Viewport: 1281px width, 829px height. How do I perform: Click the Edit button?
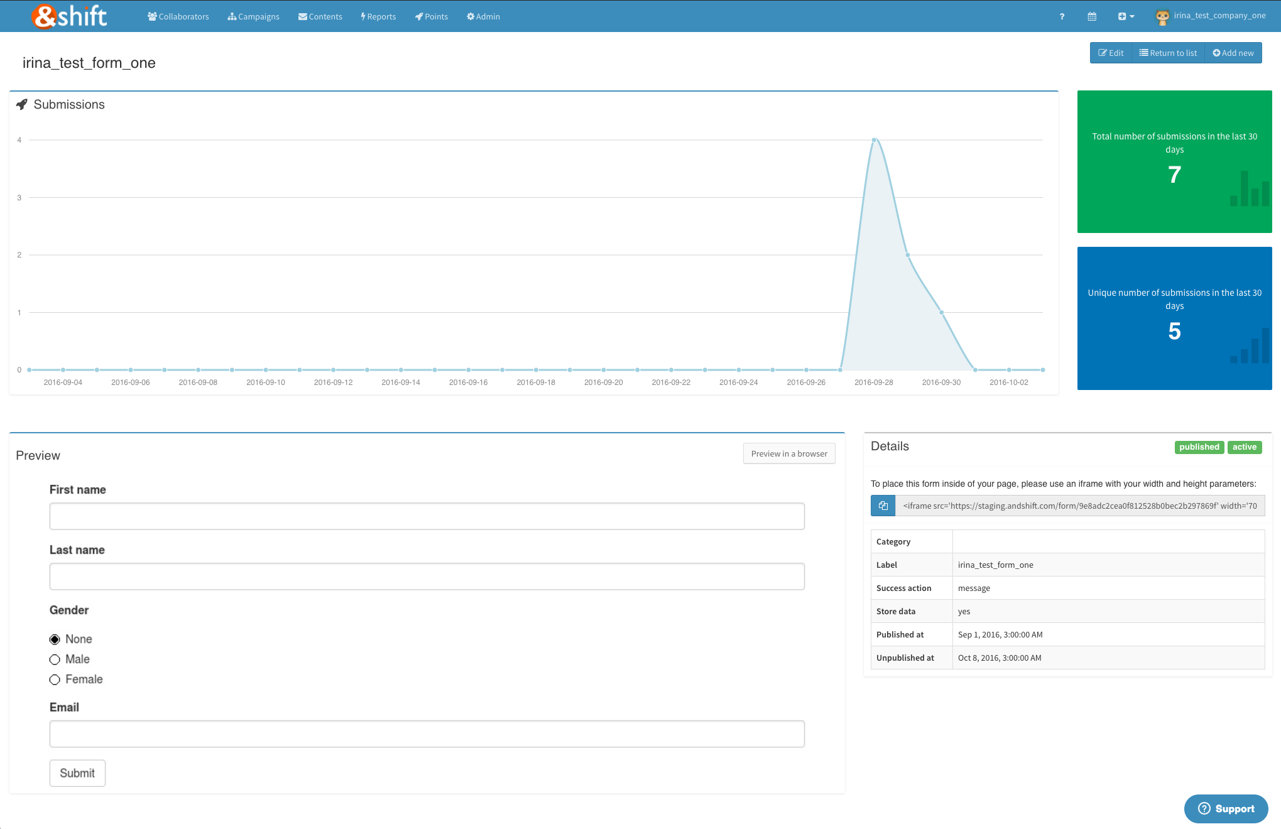[x=1111, y=53]
